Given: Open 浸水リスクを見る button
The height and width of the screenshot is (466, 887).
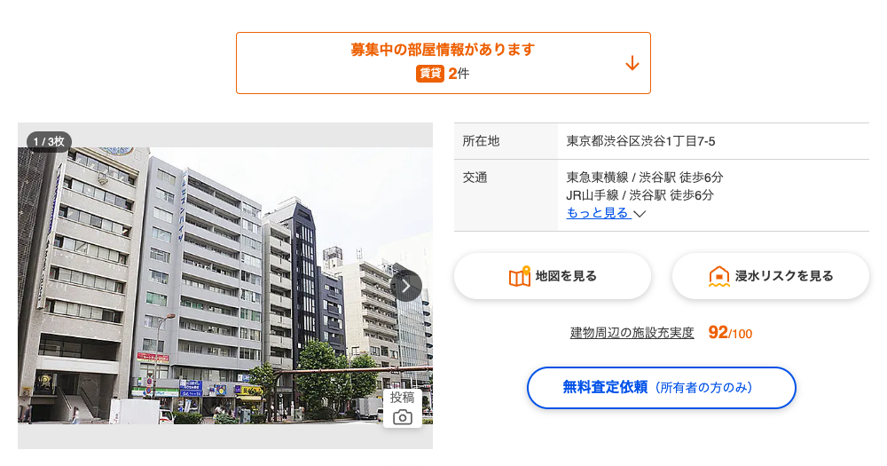Looking at the screenshot, I should [x=771, y=276].
